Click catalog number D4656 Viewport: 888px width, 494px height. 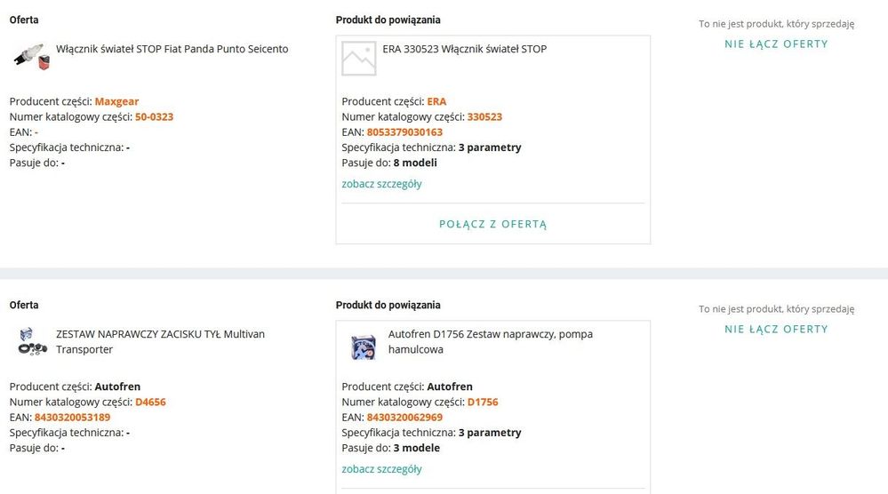click(x=150, y=402)
